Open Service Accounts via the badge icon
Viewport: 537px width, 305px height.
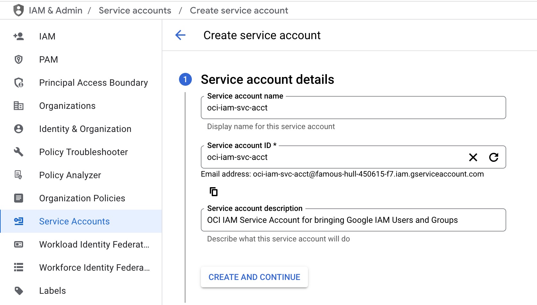click(x=18, y=221)
